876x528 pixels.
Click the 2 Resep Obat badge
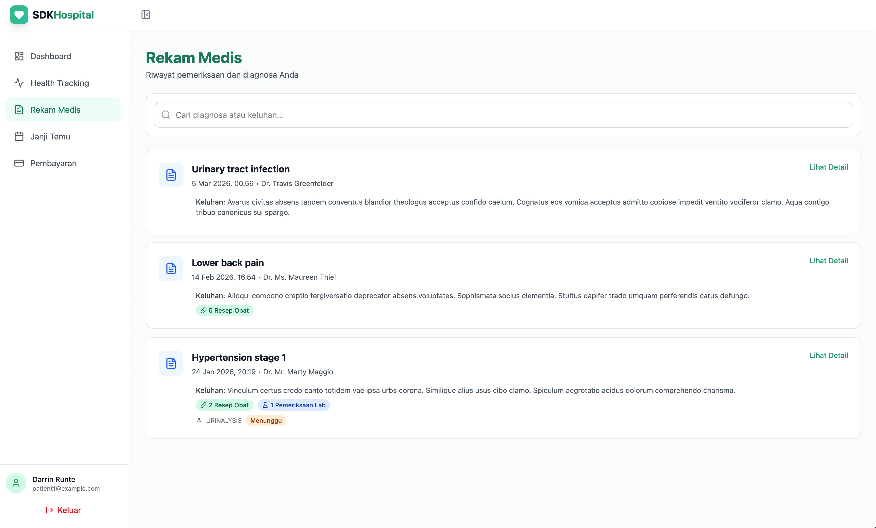pos(224,405)
